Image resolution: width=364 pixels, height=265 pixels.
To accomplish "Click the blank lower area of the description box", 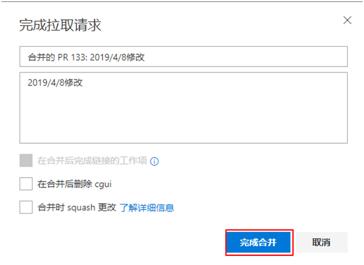I will pos(183,120).
